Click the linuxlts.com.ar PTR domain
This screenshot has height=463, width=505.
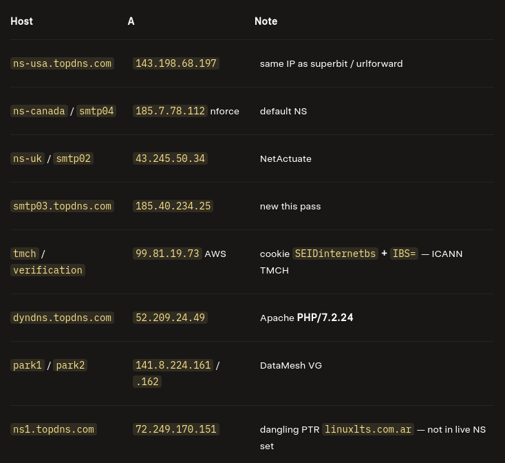368,429
